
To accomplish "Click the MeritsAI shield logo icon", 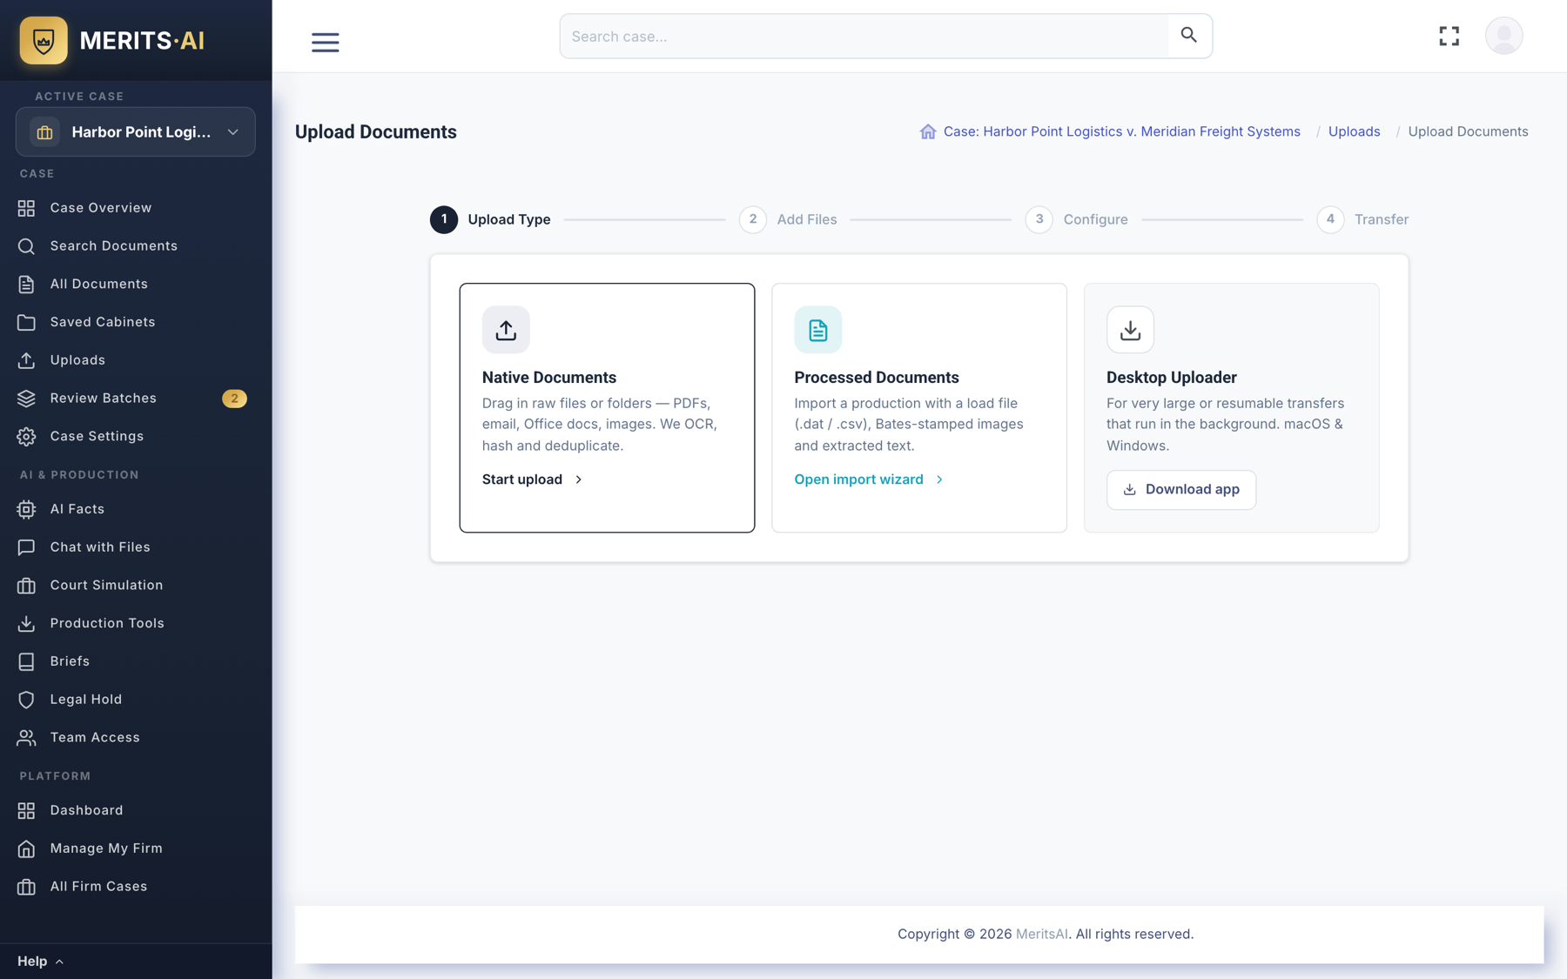I will (x=44, y=40).
